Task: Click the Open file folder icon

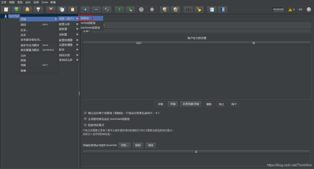Action: coord(27,9)
